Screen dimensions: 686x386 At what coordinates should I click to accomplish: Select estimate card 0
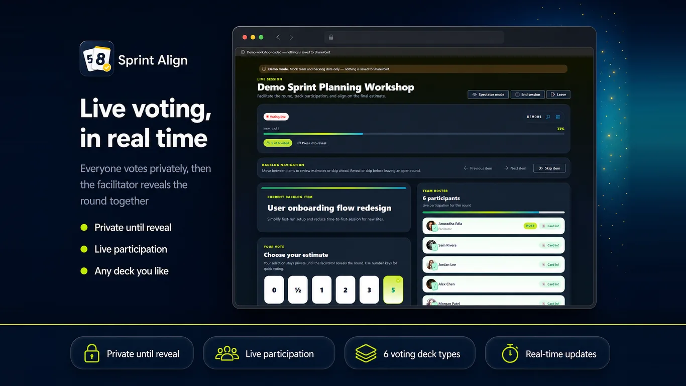click(x=274, y=290)
